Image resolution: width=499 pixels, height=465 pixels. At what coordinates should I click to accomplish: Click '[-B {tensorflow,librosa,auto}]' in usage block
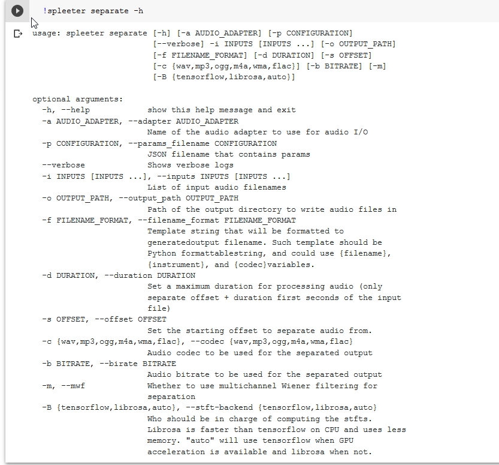(224, 77)
